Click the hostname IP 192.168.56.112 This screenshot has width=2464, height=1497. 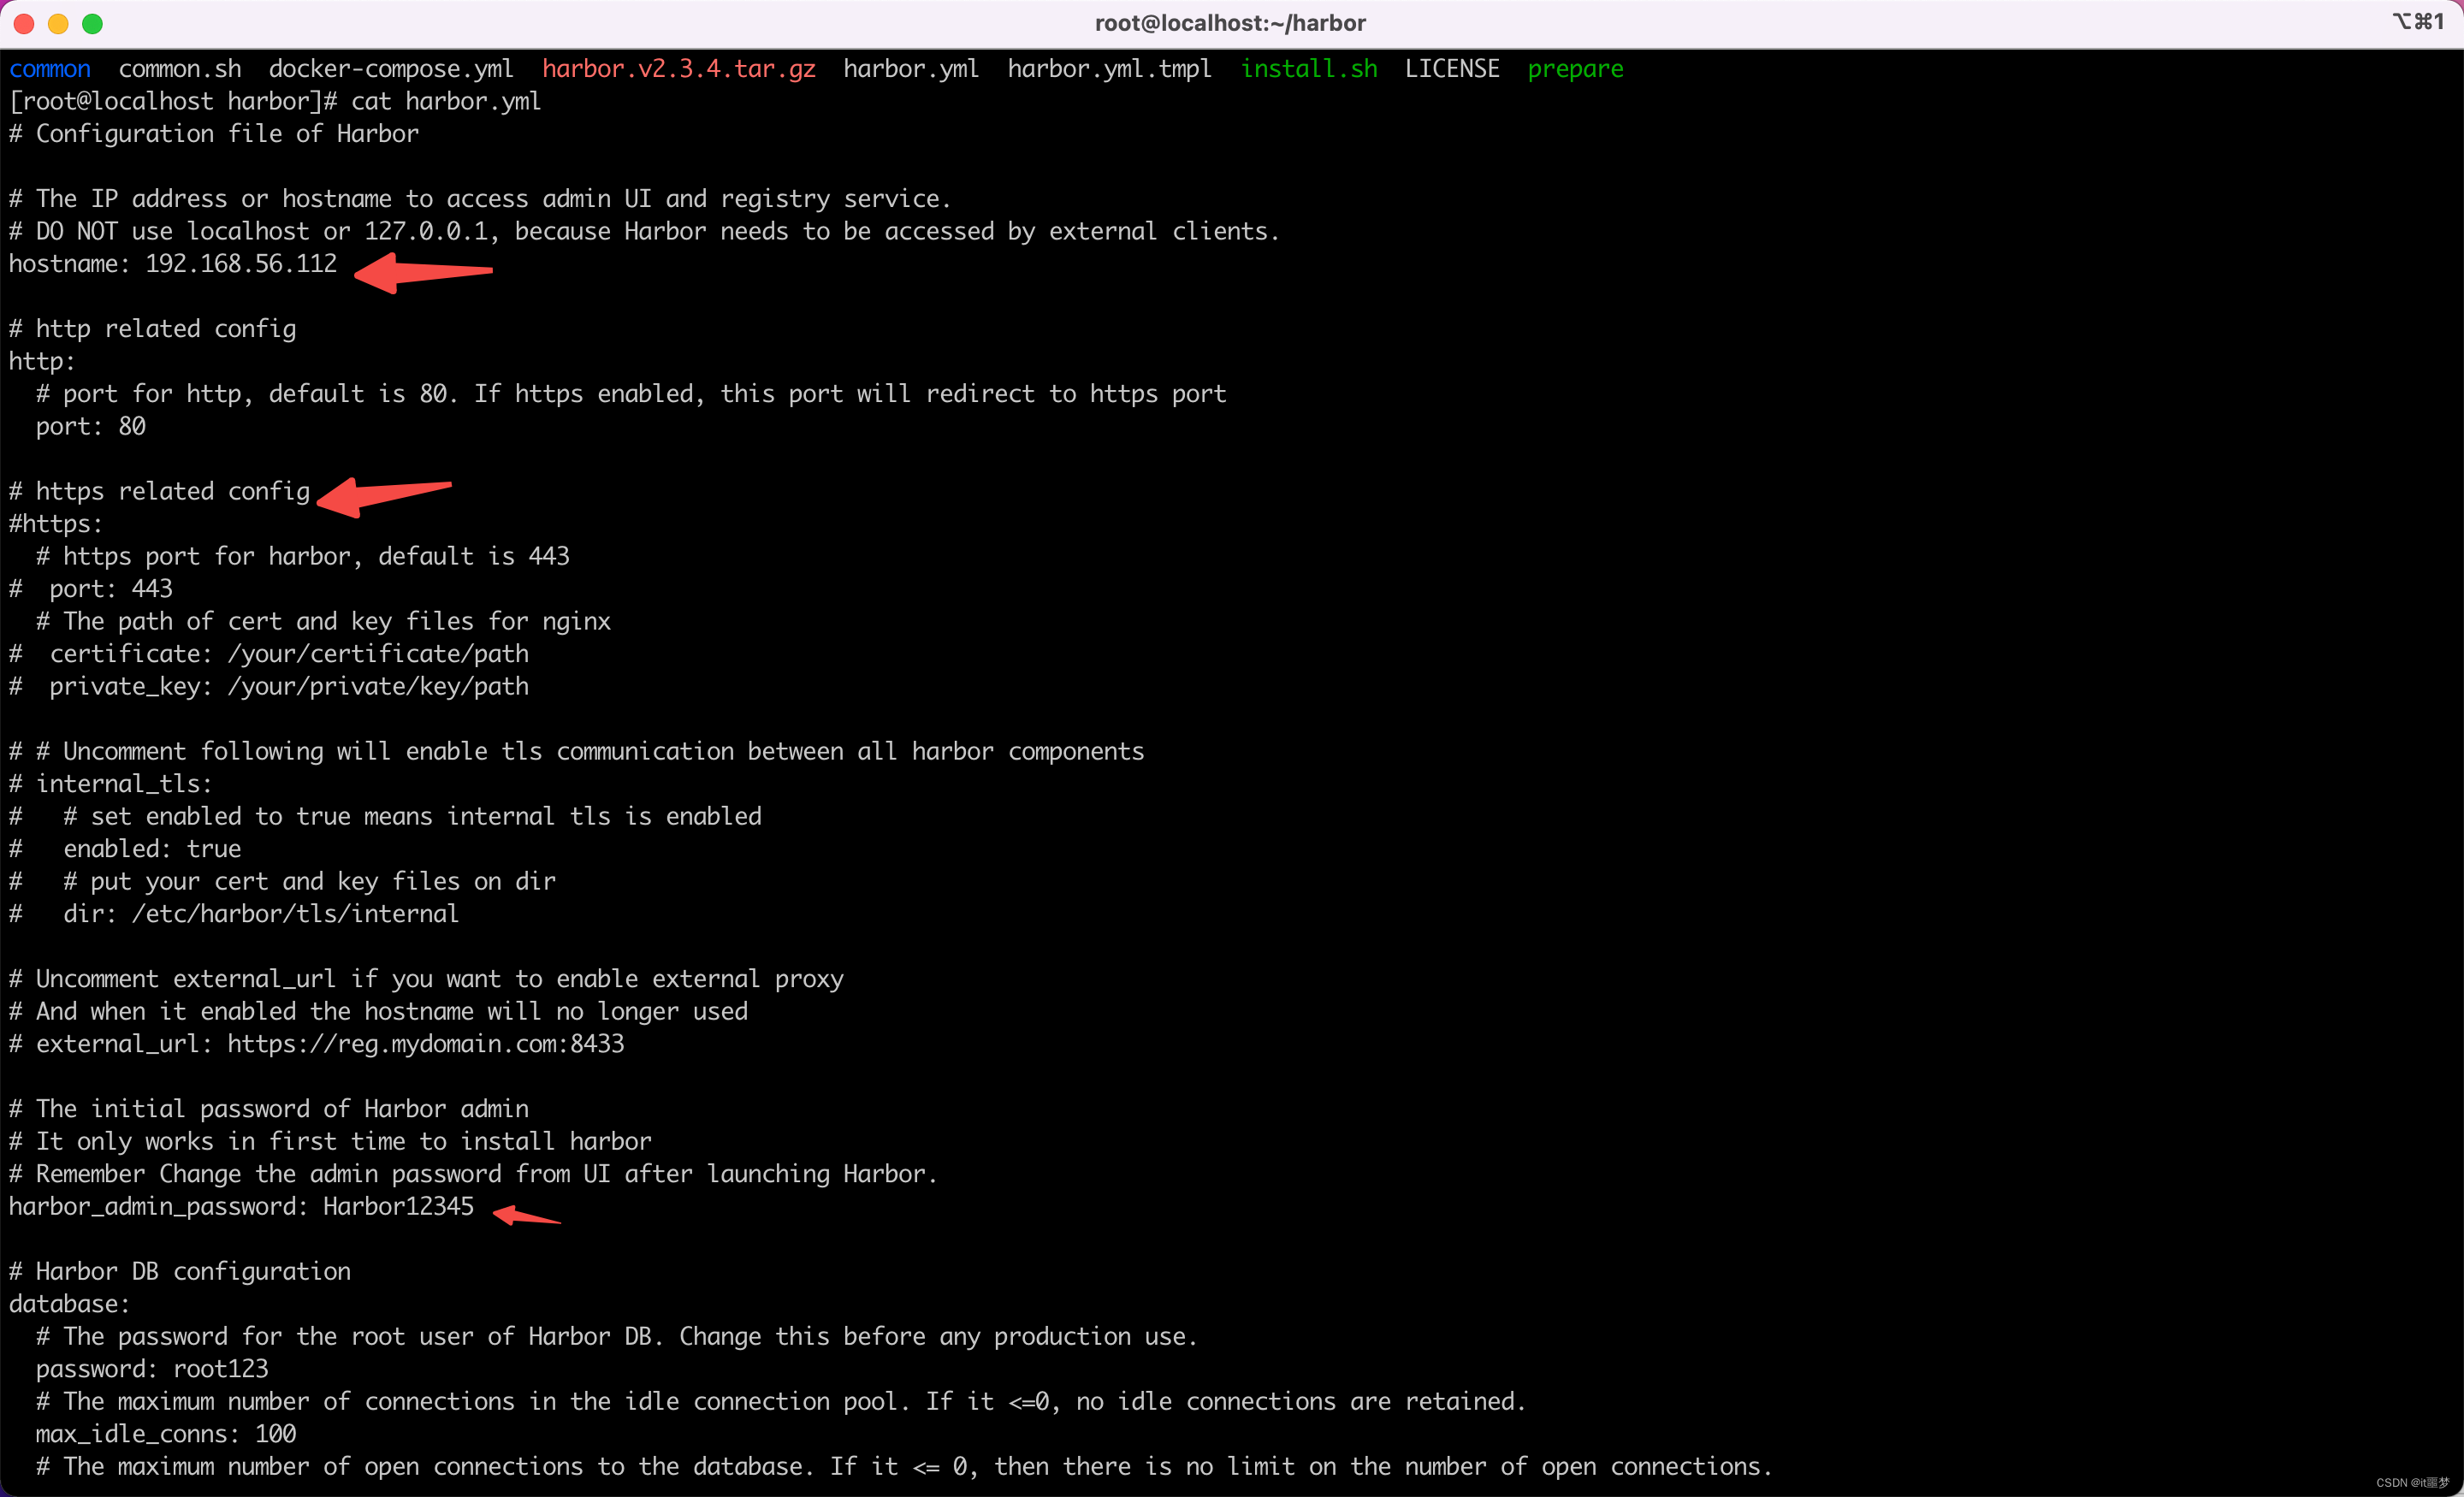pyautogui.click(x=241, y=264)
